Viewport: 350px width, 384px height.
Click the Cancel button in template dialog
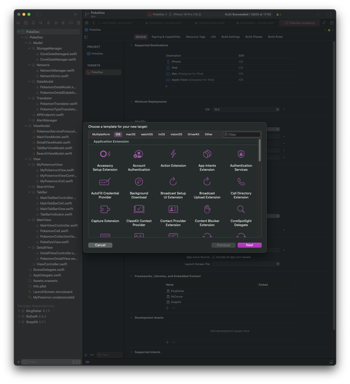click(x=100, y=245)
